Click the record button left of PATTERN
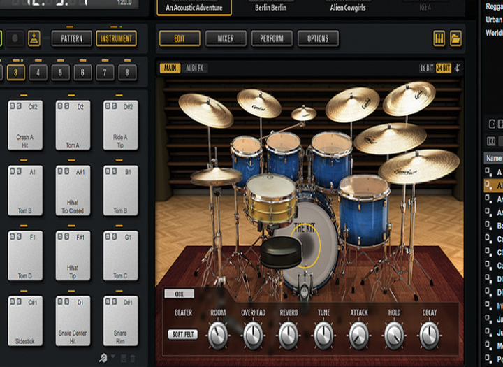This screenshot has width=503, height=367. (15, 38)
